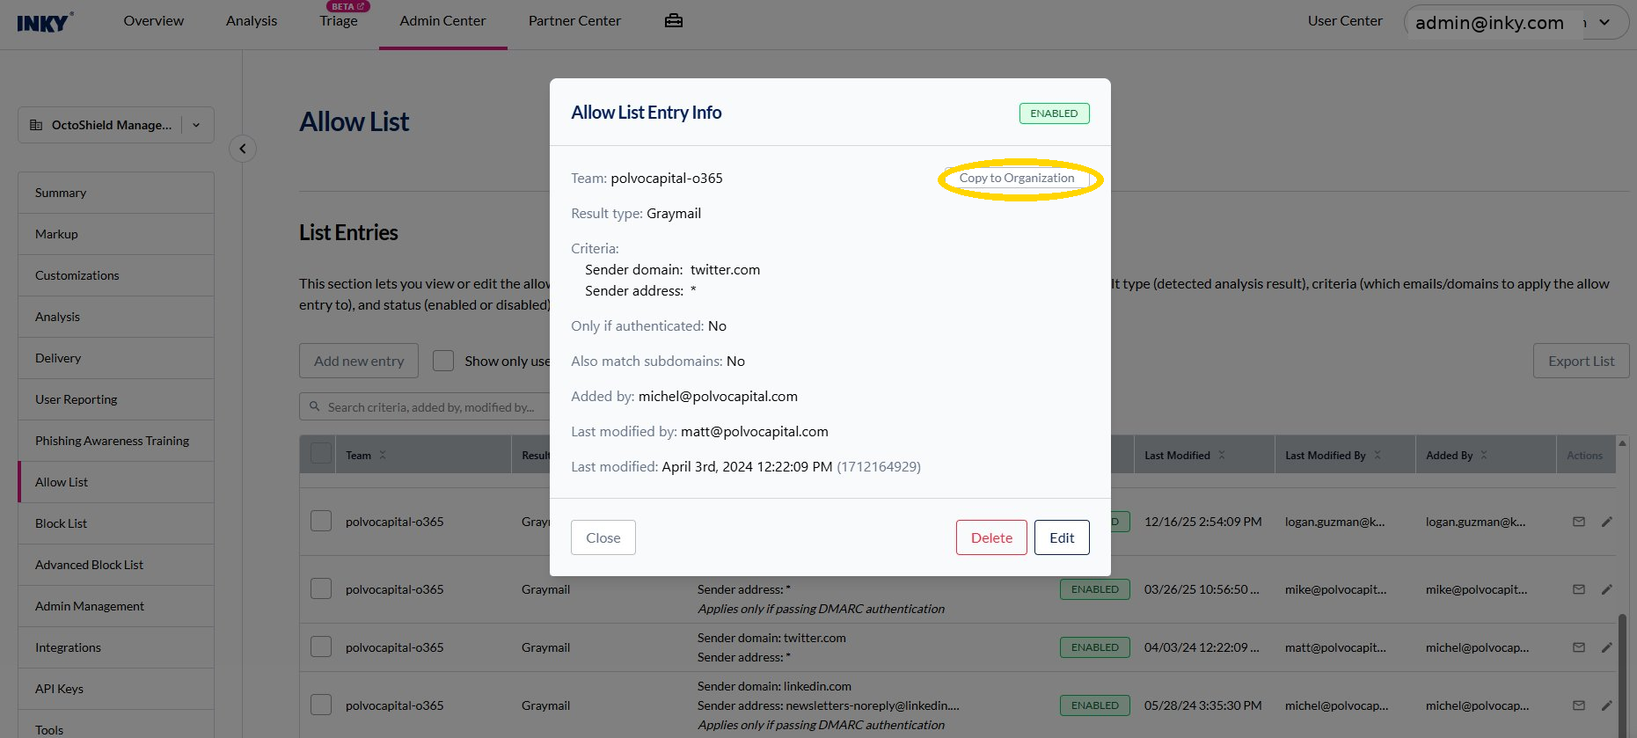Go to Customizations in the sidebar
This screenshot has height=738, width=1637.
click(116, 275)
